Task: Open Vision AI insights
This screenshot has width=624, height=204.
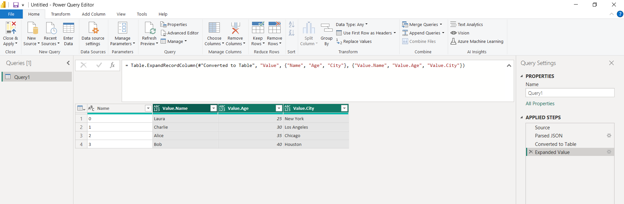Action: pyautogui.click(x=460, y=33)
